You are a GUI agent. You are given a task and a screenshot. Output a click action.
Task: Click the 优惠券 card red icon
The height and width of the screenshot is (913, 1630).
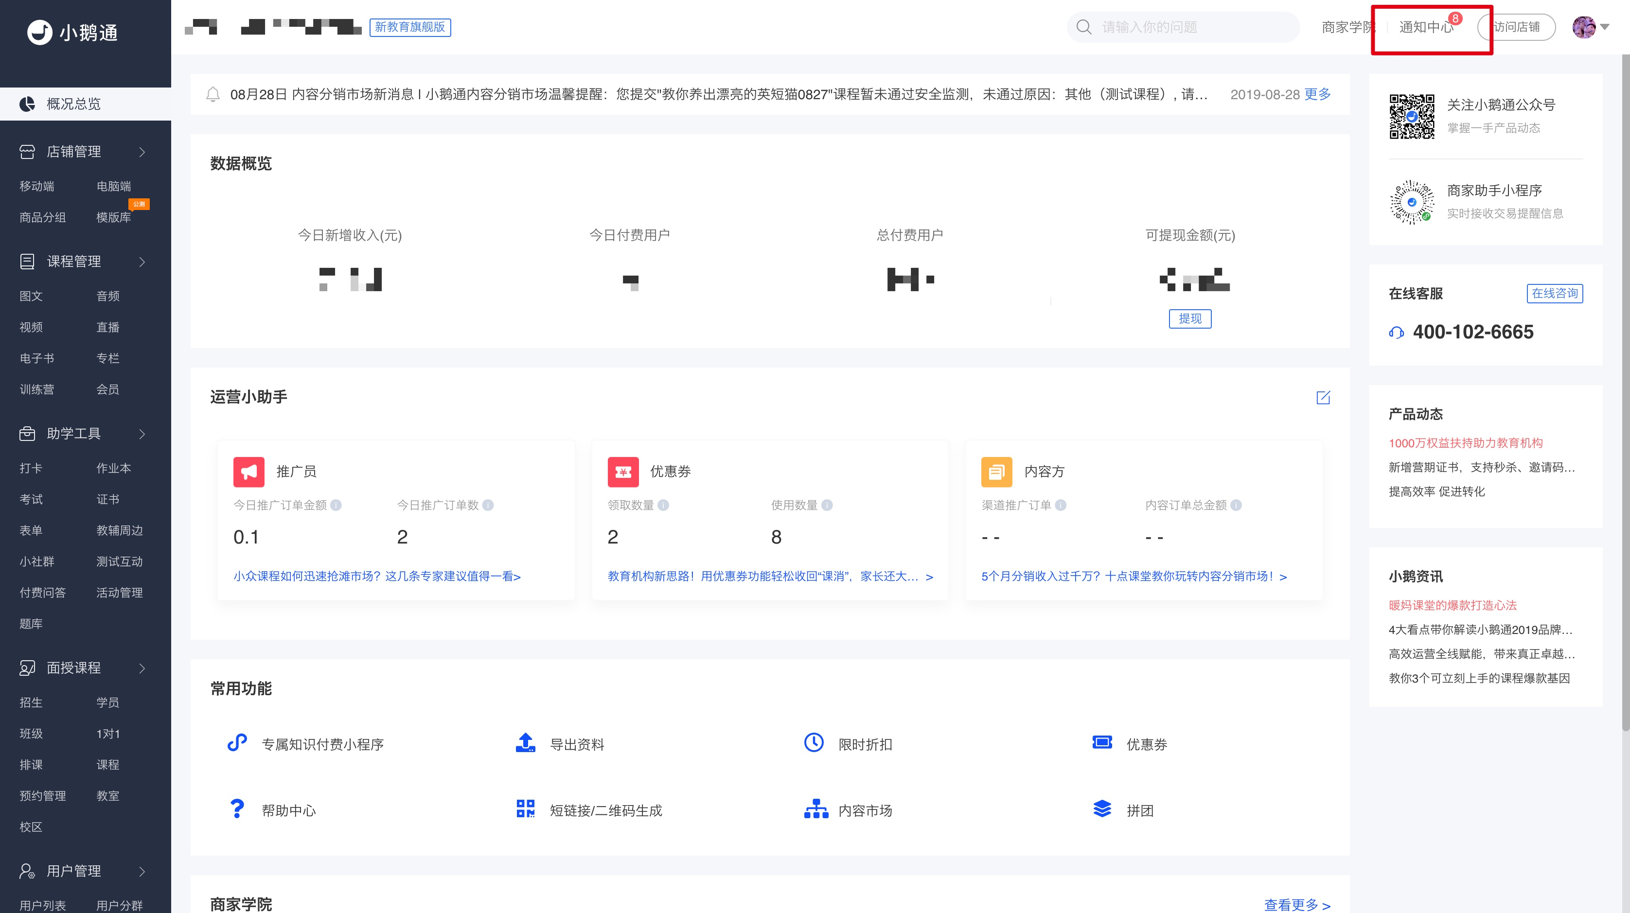[622, 472]
